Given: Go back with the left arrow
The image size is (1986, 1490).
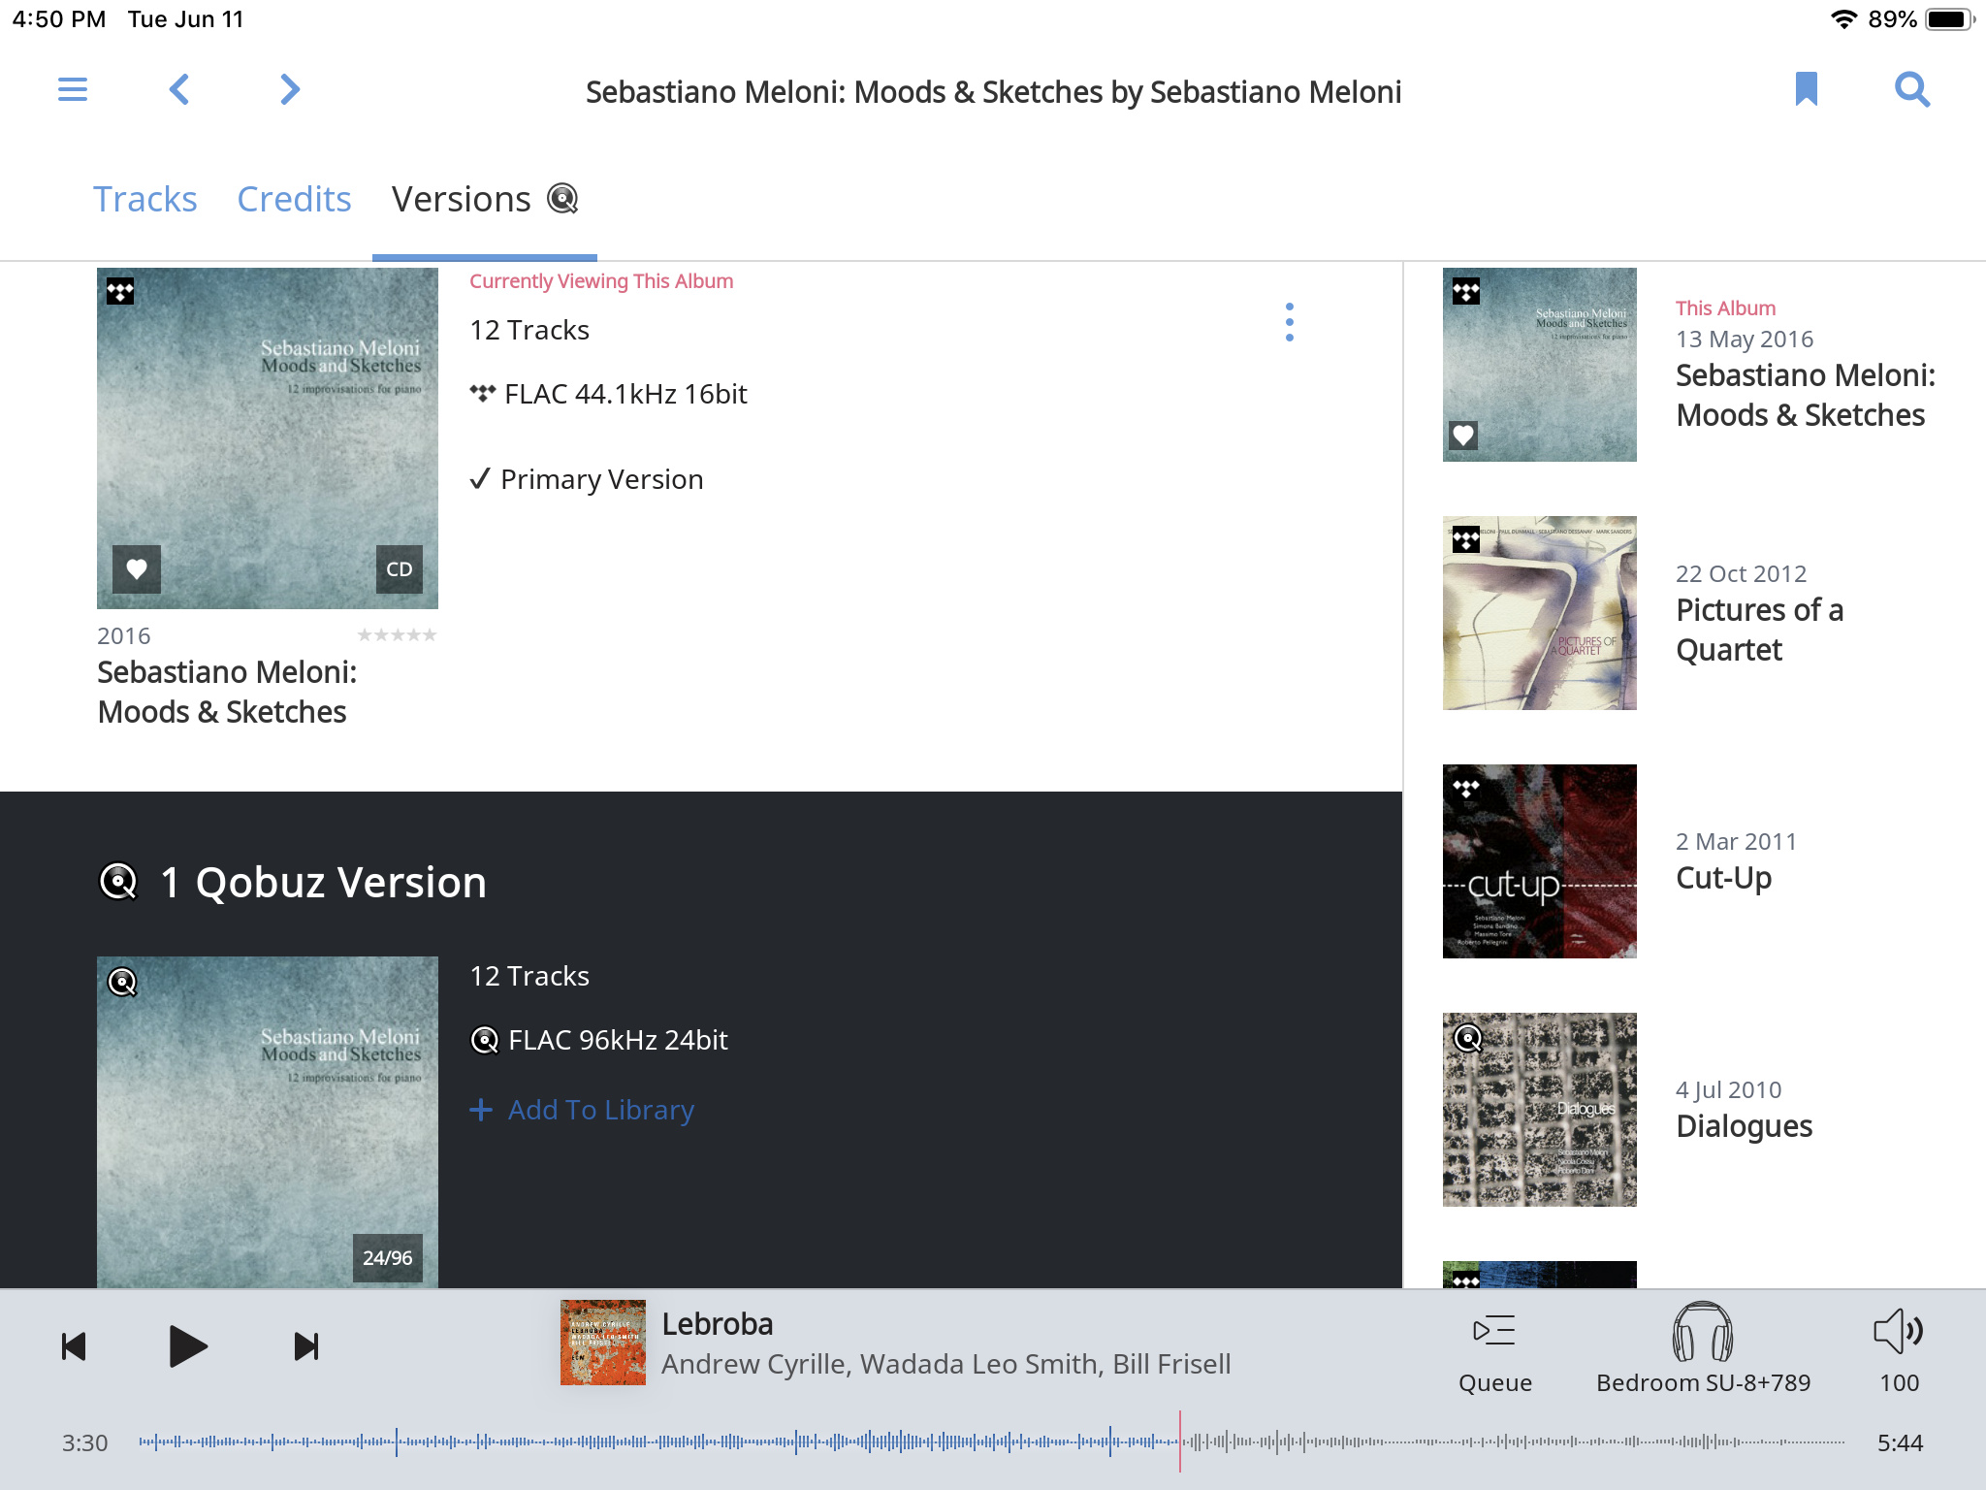Looking at the screenshot, I should [179, 89].
